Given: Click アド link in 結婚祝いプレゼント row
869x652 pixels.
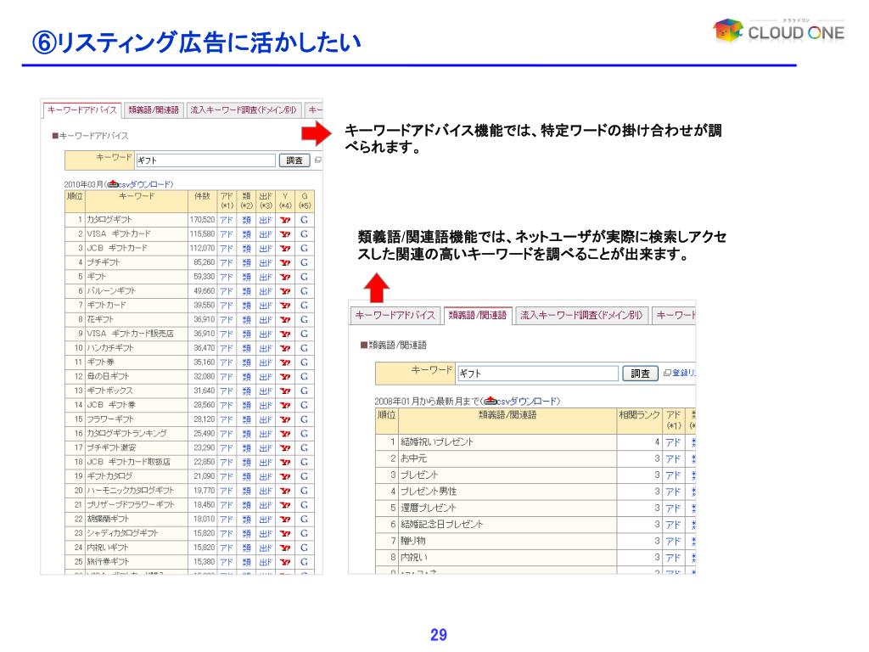Looking at the screenshot, I should point(673,441).
